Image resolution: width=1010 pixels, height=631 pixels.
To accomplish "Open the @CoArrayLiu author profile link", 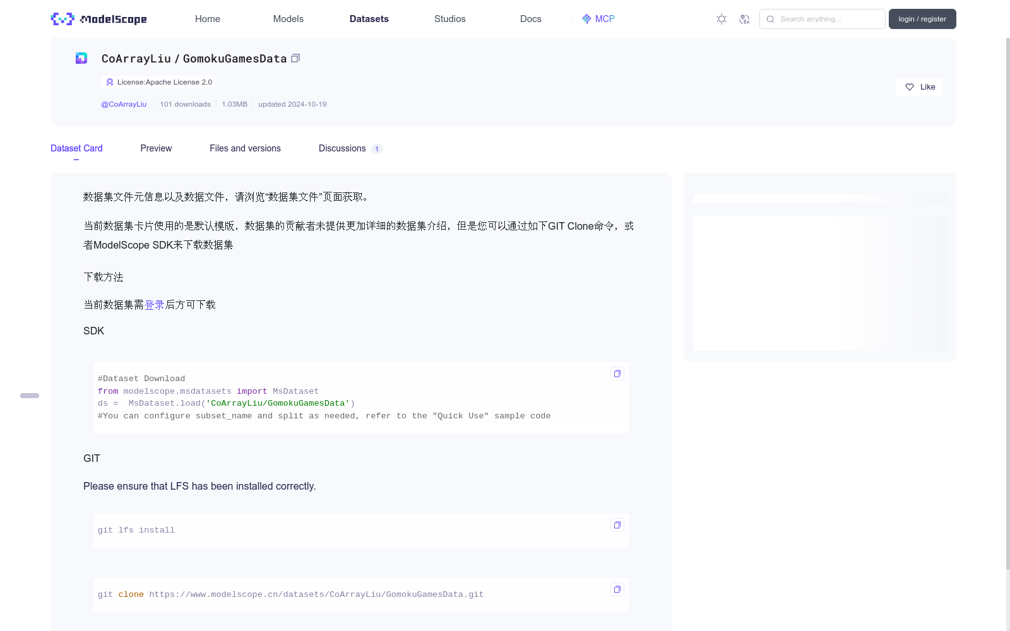I will click(x=124, y=104).
